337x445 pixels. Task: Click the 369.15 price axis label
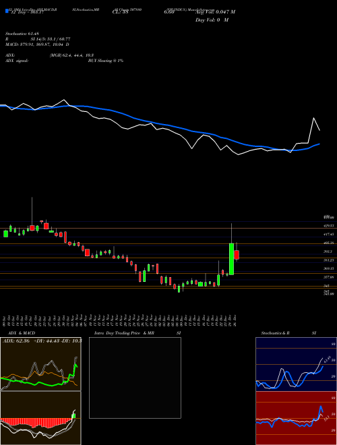click(328, 268)
